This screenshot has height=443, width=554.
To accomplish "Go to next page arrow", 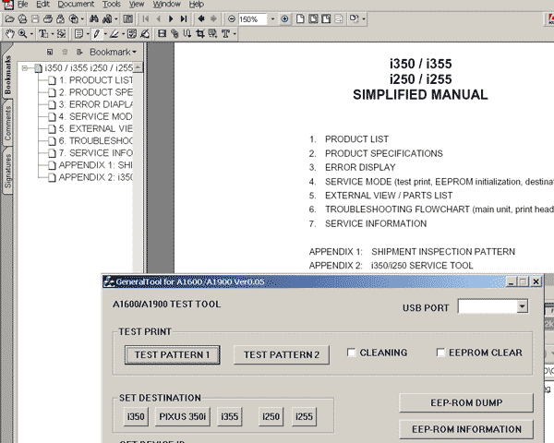I will pos(171,18).
